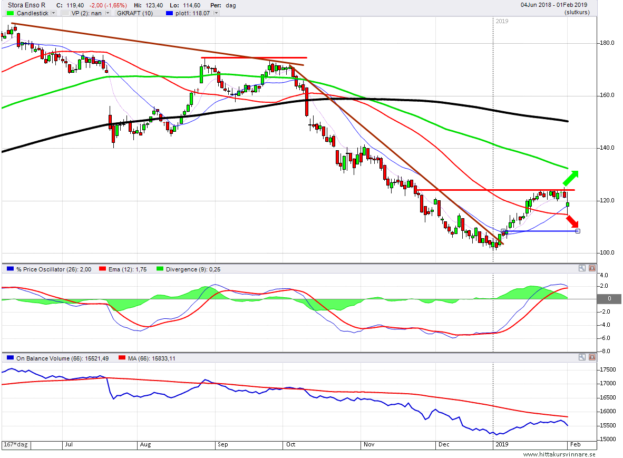The width and height of the screenshot is (623, 458).
Task: Click the 2019 marker on bottom time axis
Action: click(x=502, y=444)
